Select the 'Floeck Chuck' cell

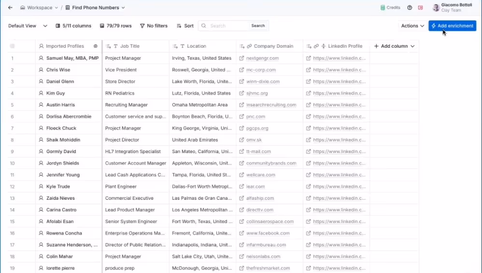(x=69, y=128)
